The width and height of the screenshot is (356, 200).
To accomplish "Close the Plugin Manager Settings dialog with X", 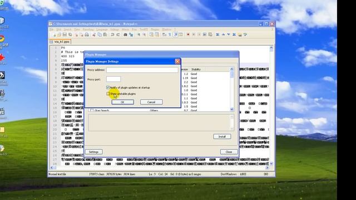I will pos(177,61).
